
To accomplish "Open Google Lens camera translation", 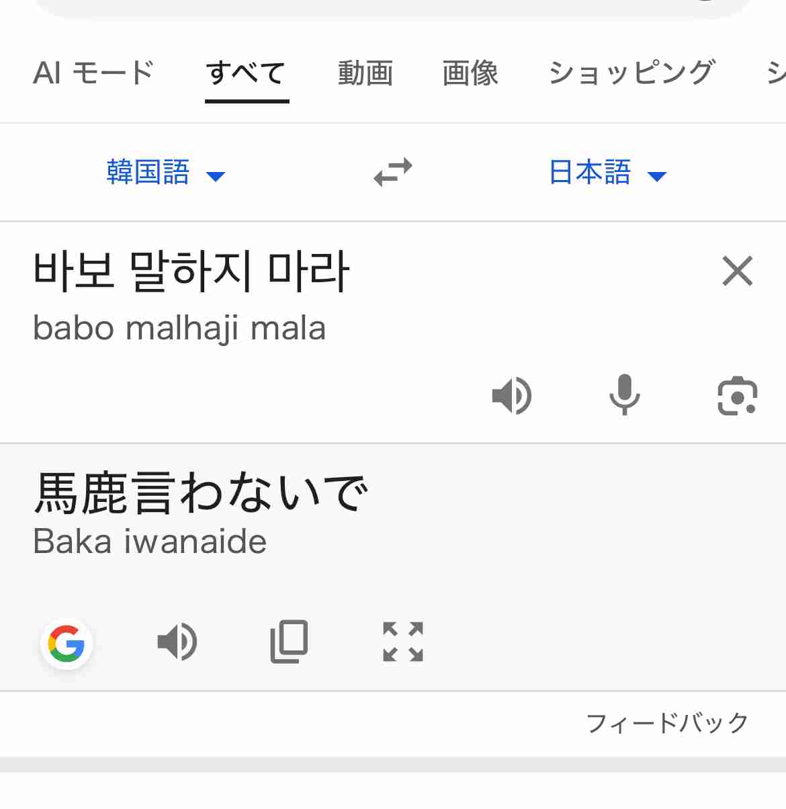I will [x=736, y=396].
